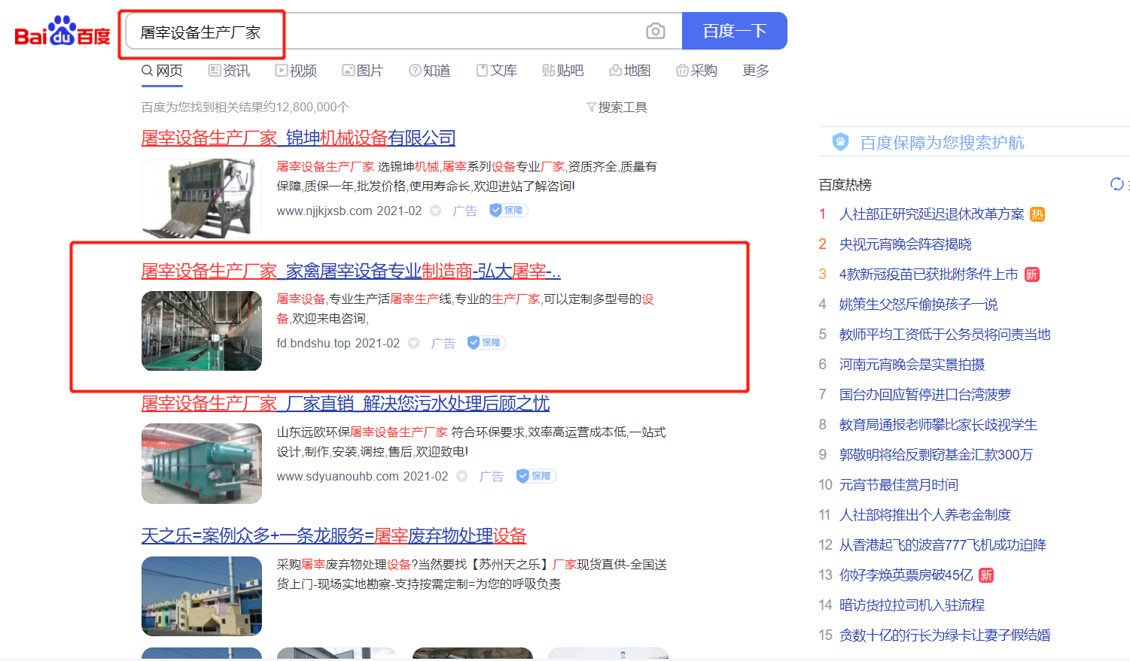Click the search input field

click(x=404, y=32)
